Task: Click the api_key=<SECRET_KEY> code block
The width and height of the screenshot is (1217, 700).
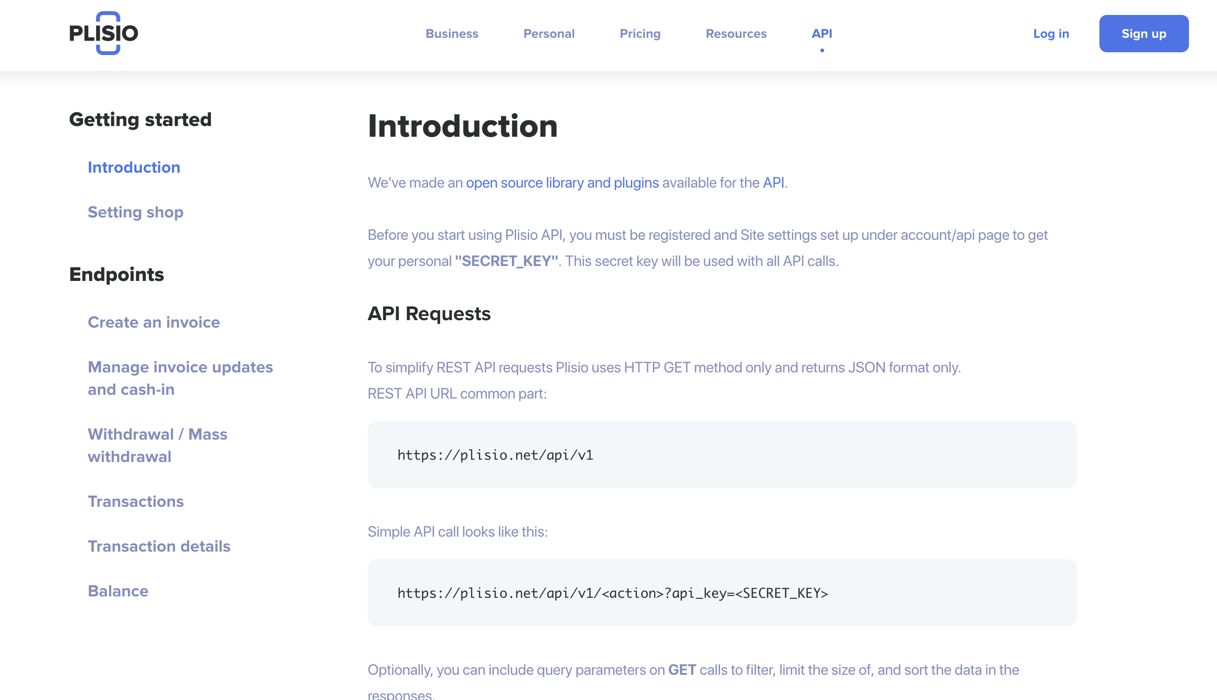Action: click(722, 593)
